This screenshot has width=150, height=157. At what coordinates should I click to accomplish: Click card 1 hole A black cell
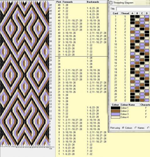click(x=132, y=17)
